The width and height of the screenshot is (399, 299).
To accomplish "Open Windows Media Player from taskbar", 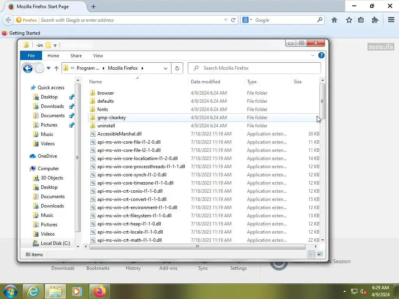I will tap(77, 291).
